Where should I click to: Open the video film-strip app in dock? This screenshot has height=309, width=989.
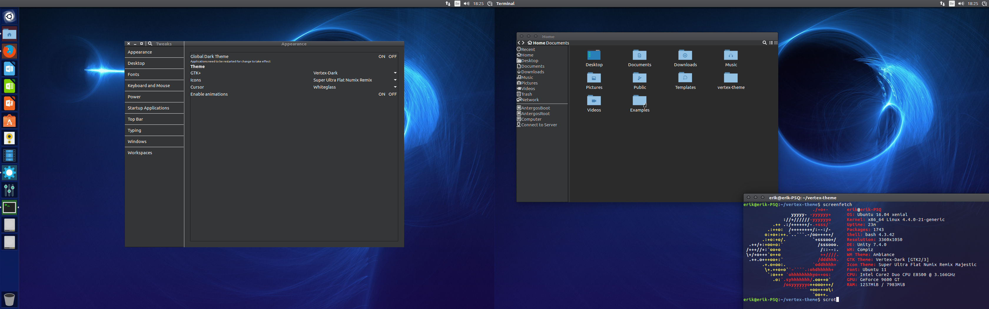[9, 155]
